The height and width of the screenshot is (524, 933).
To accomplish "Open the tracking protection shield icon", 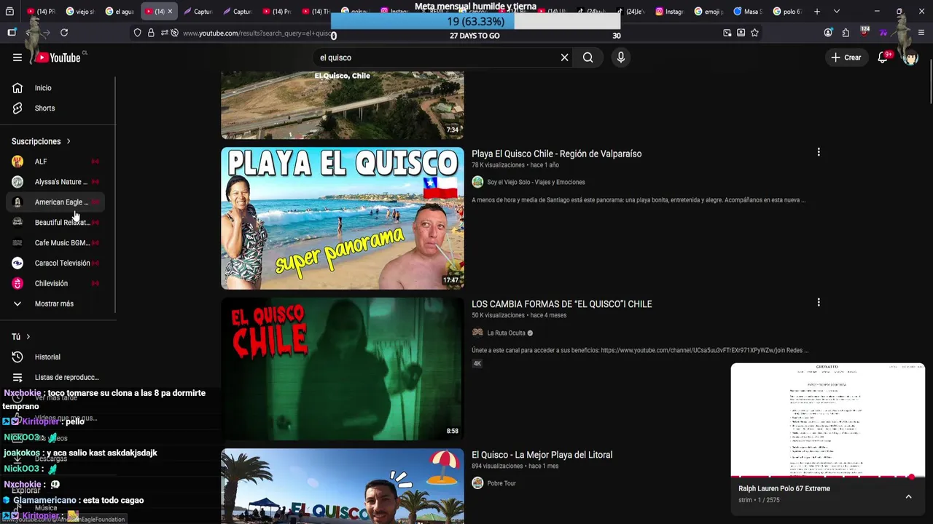I will [x=138, y=33].
